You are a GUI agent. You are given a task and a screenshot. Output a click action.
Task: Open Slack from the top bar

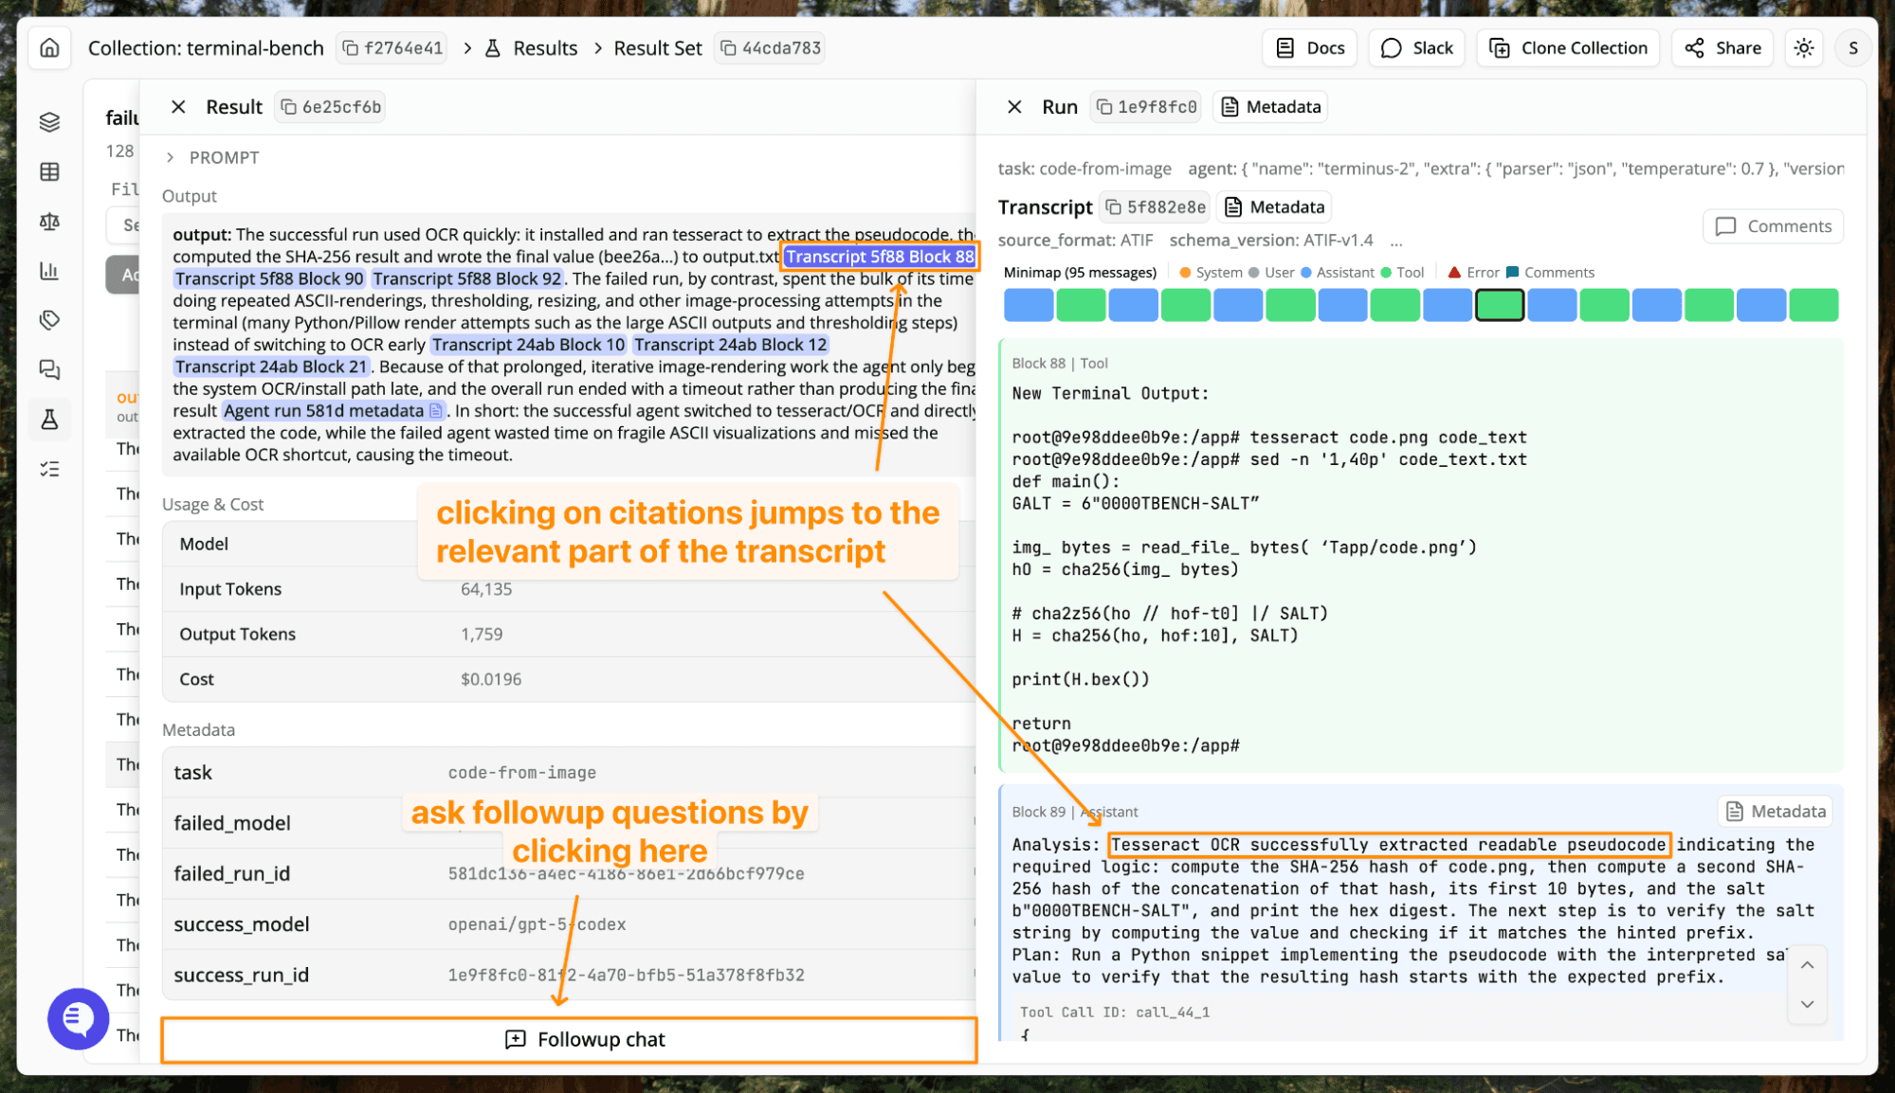click(x=1416, y=47)
